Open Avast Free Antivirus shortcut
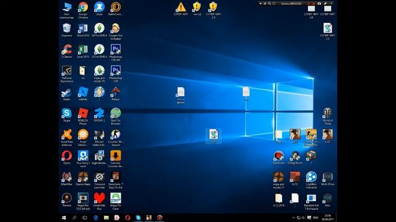Viewport: 396px width, 222px height. click(x=67, y=137)
